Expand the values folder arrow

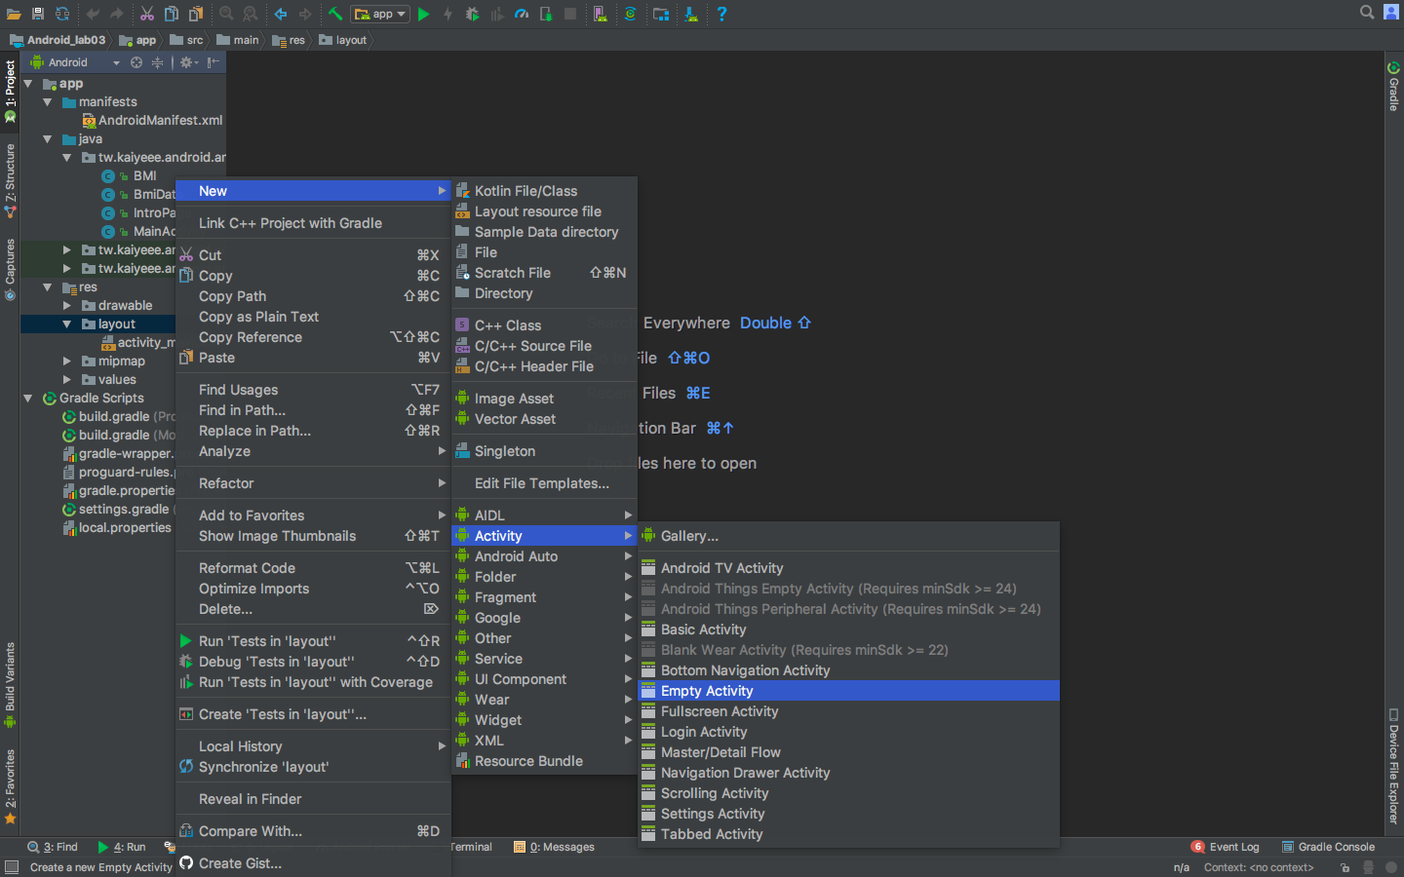click(x=66, y=380)
